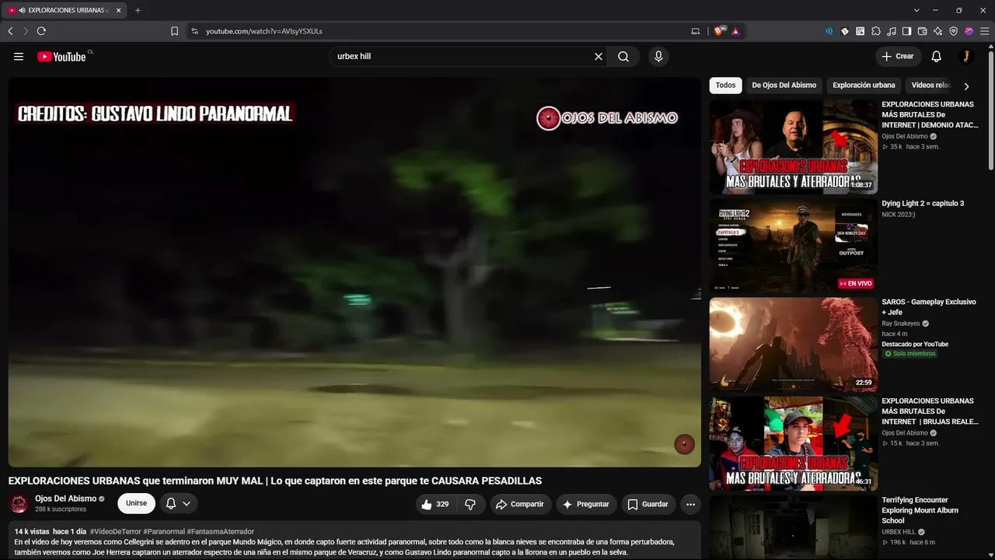Open the Ojos Del Abismo channel avatar

point(19,504)
